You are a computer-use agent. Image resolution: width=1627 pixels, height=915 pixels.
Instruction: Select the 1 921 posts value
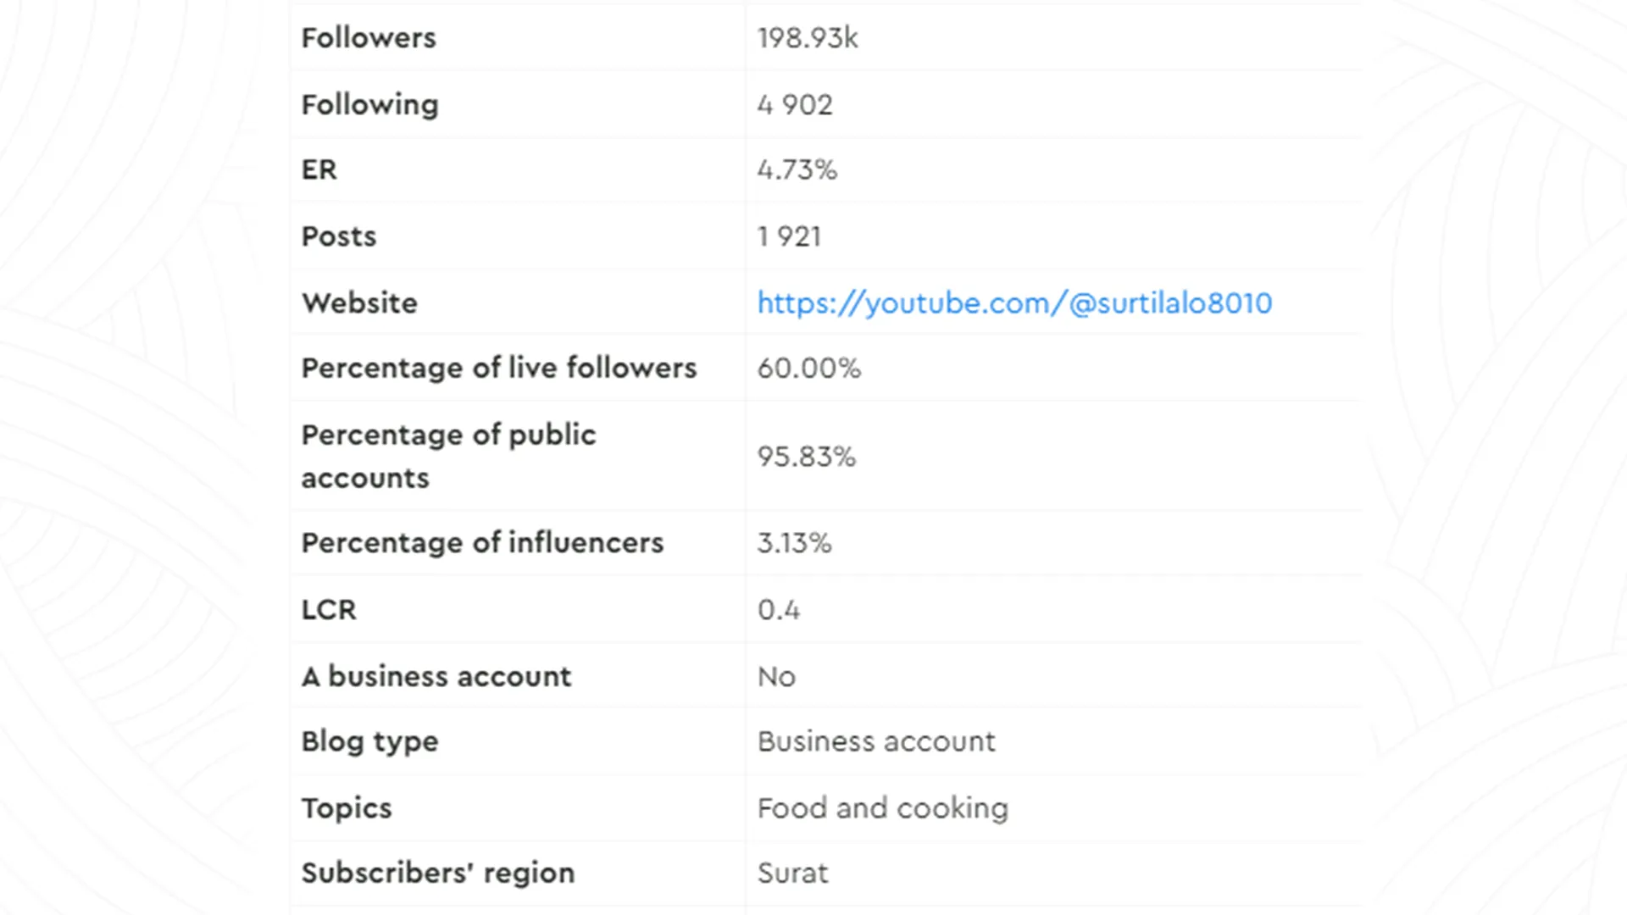pos(789,236)
